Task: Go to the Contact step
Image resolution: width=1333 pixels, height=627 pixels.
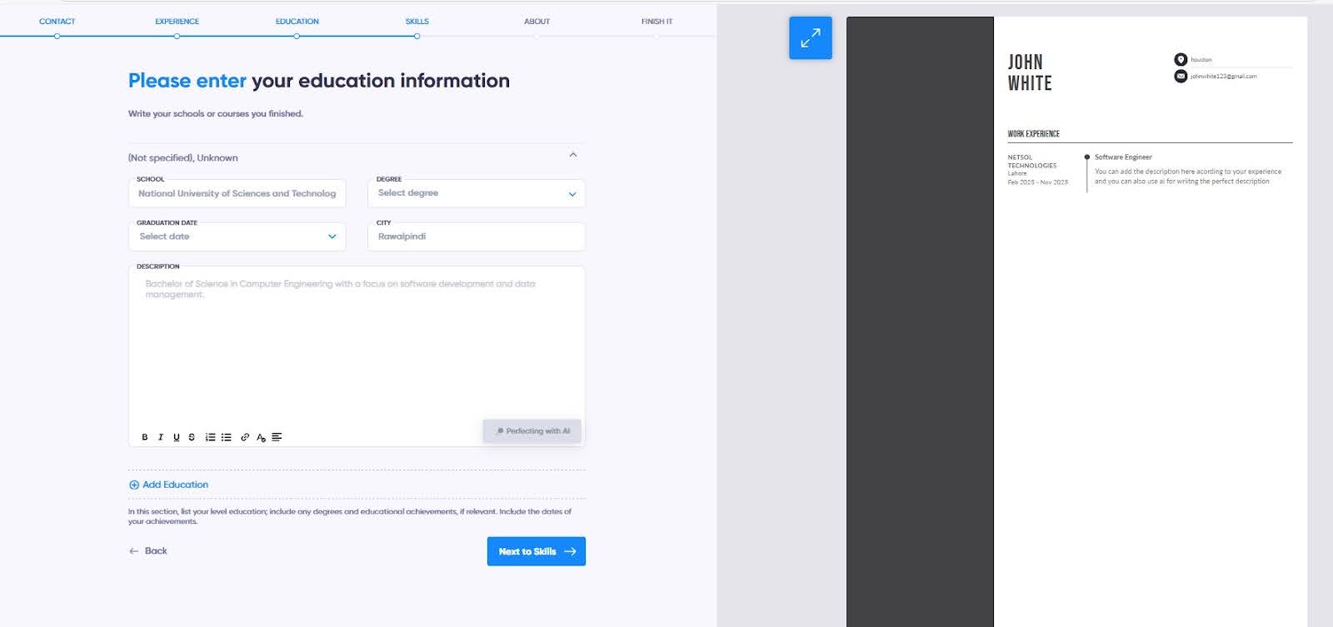Action: (x=57, y=22)
